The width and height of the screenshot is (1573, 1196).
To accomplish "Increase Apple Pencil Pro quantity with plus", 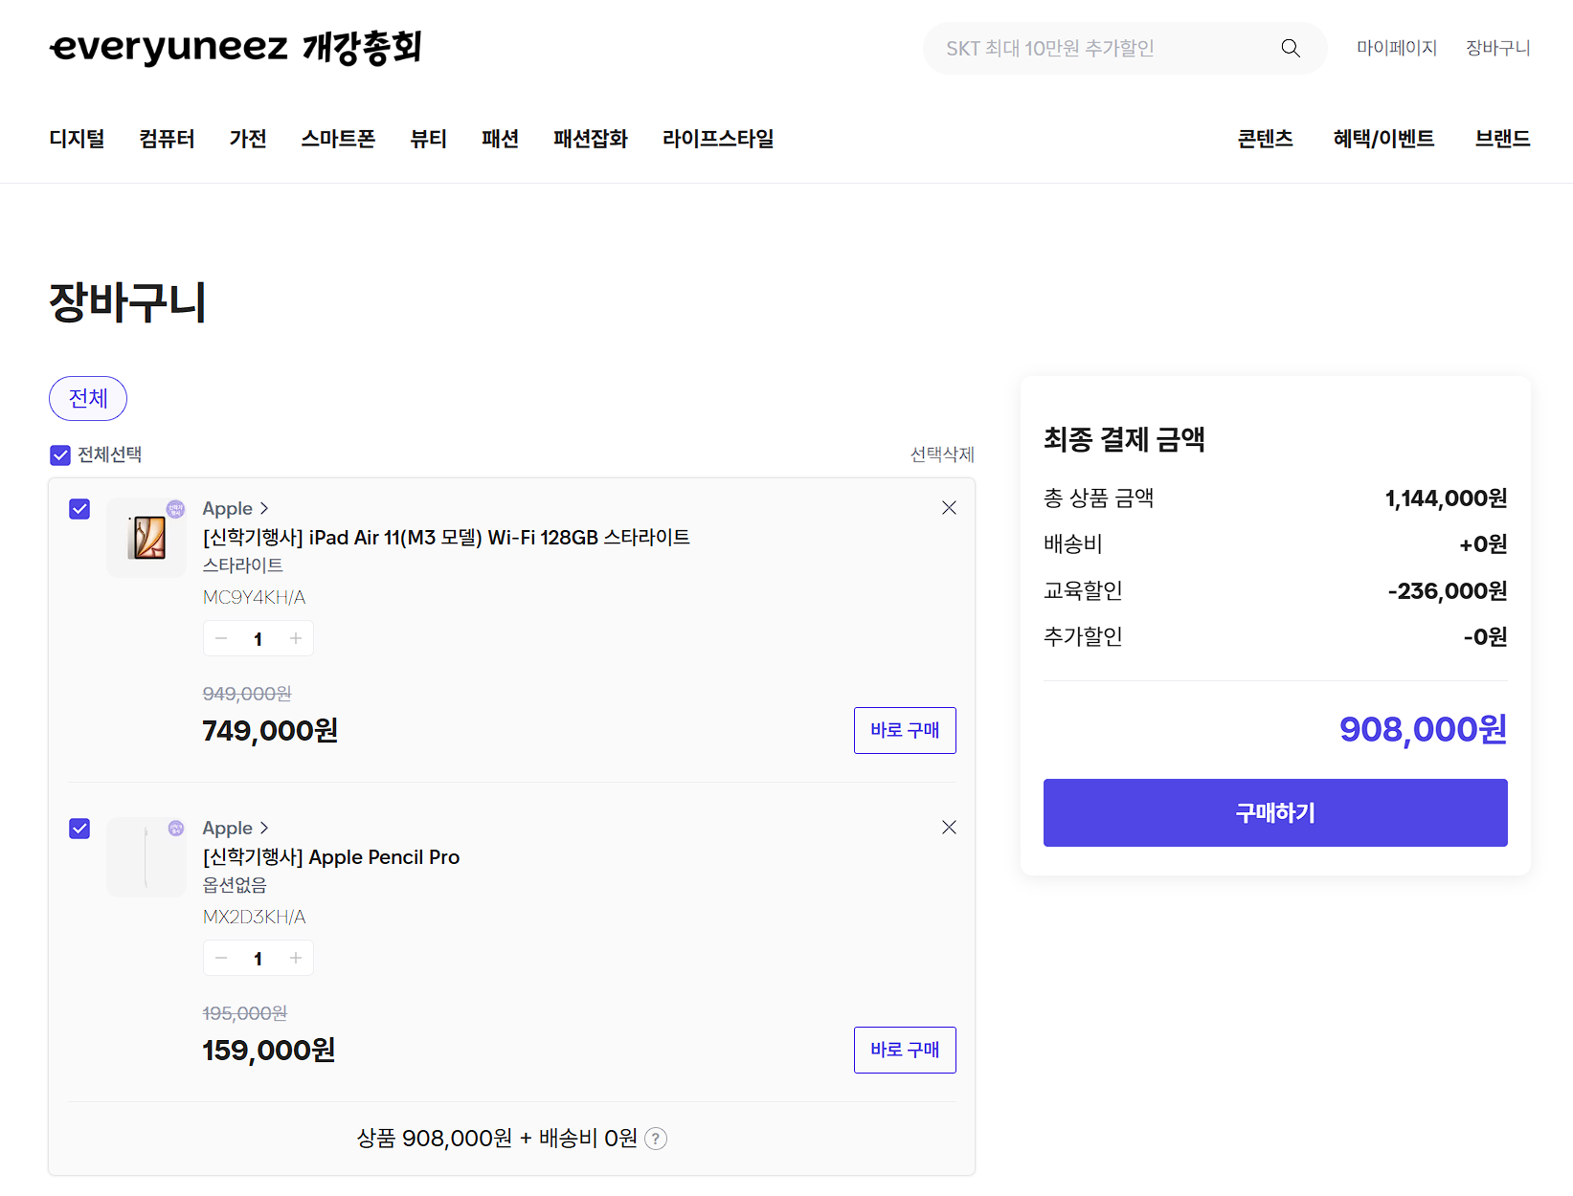I will click(296, 958).
